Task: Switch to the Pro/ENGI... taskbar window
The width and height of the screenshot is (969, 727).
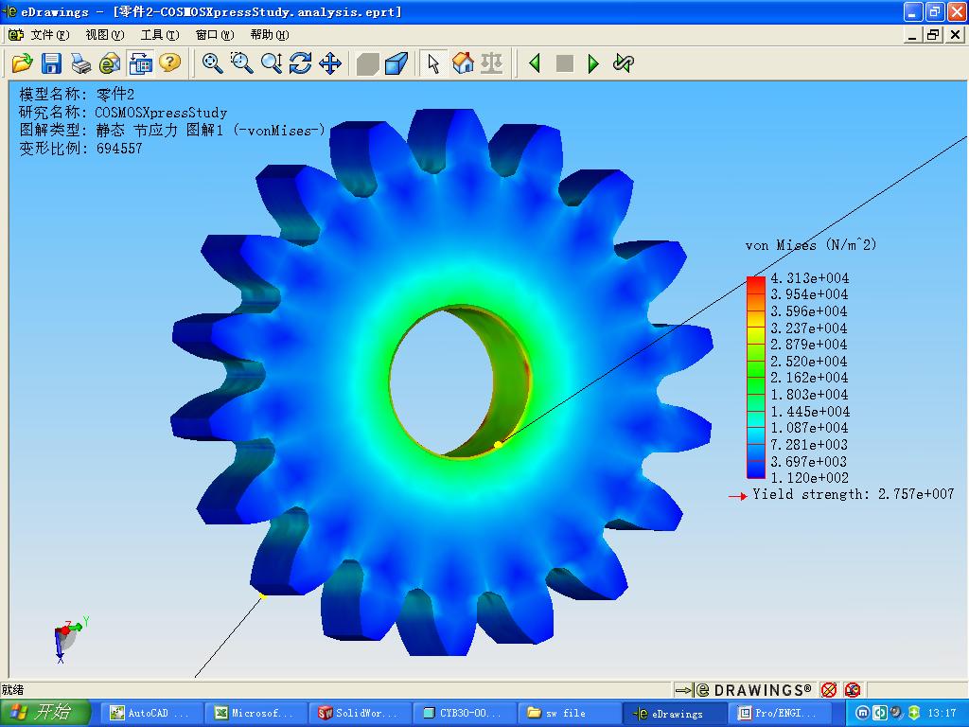Action: [781, 713]
